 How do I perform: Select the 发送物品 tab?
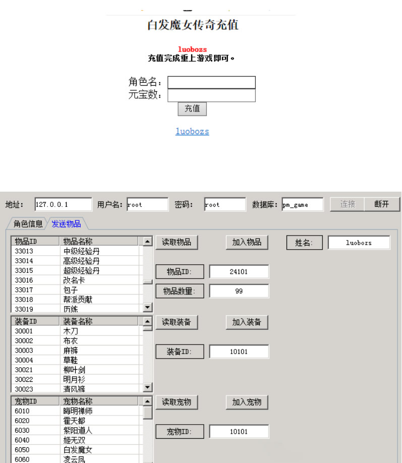pyautogui.click(x=66, y=224)
